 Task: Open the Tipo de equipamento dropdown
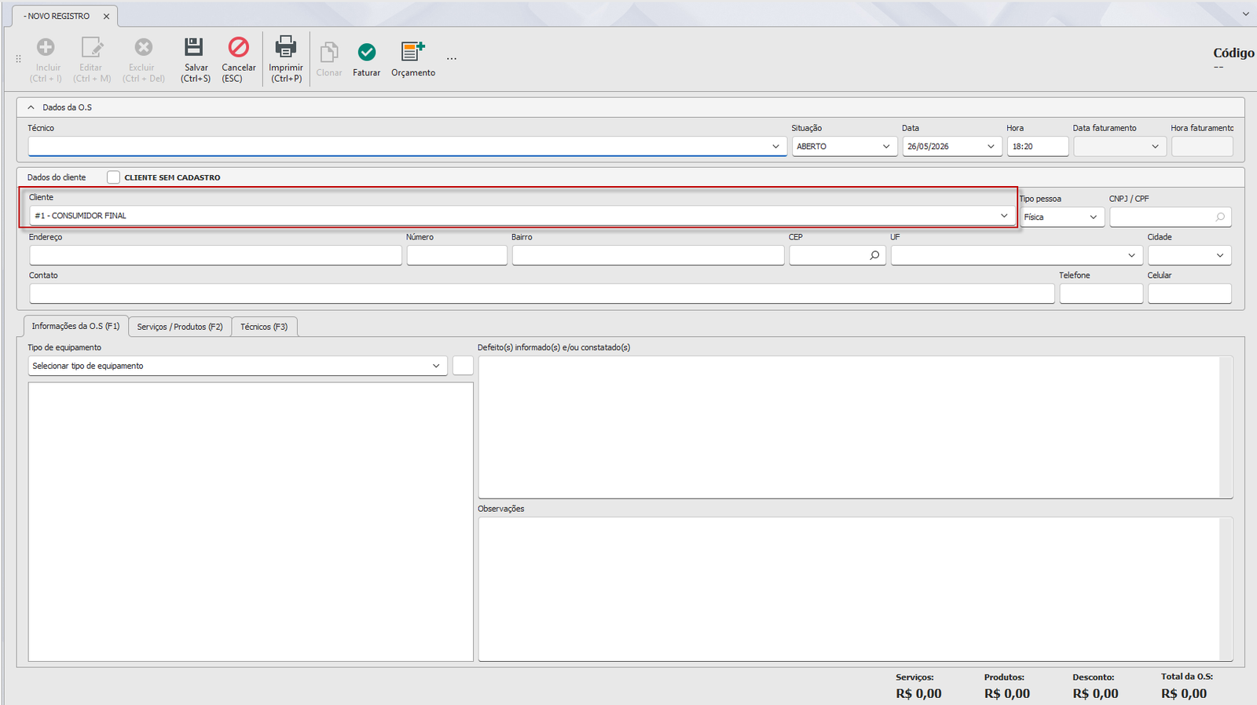pos(436,366)
